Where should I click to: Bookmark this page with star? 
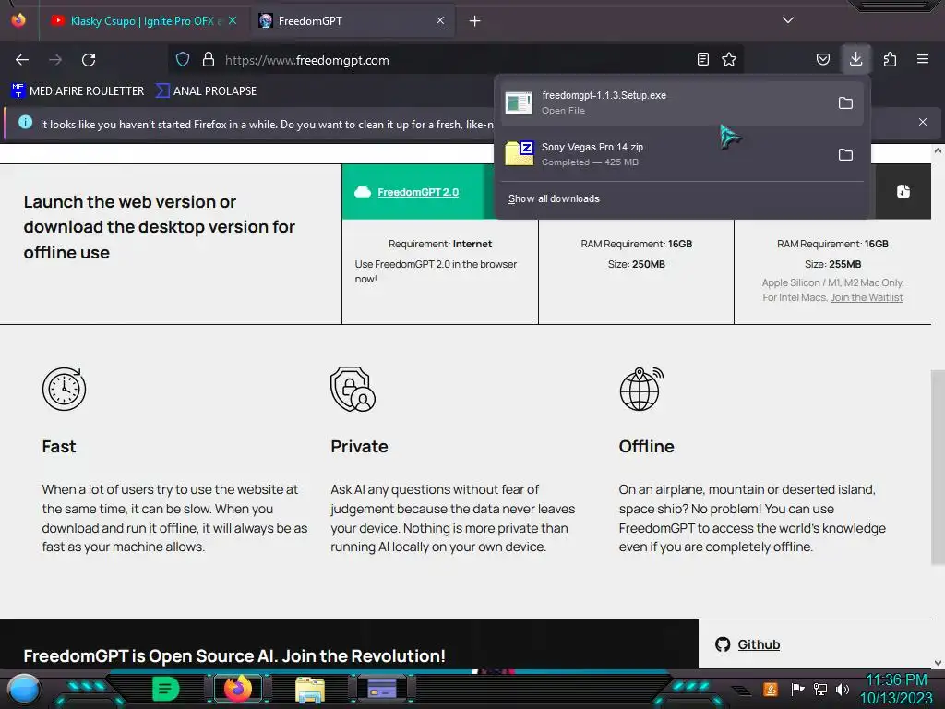[x=729, y=59]
